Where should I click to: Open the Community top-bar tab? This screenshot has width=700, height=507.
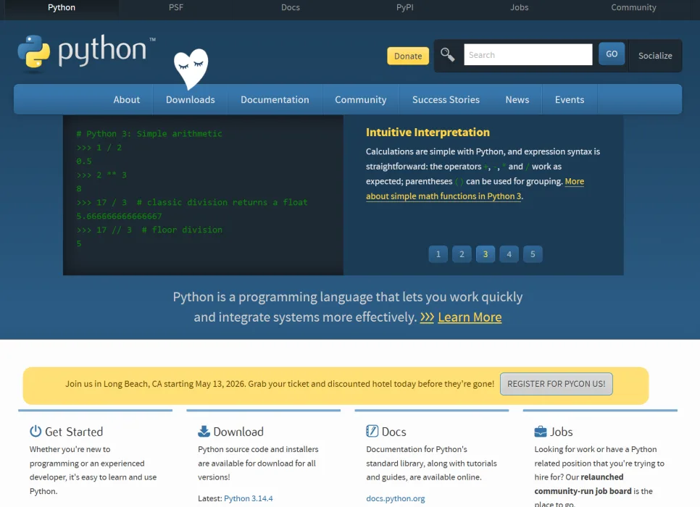(633, 7)
